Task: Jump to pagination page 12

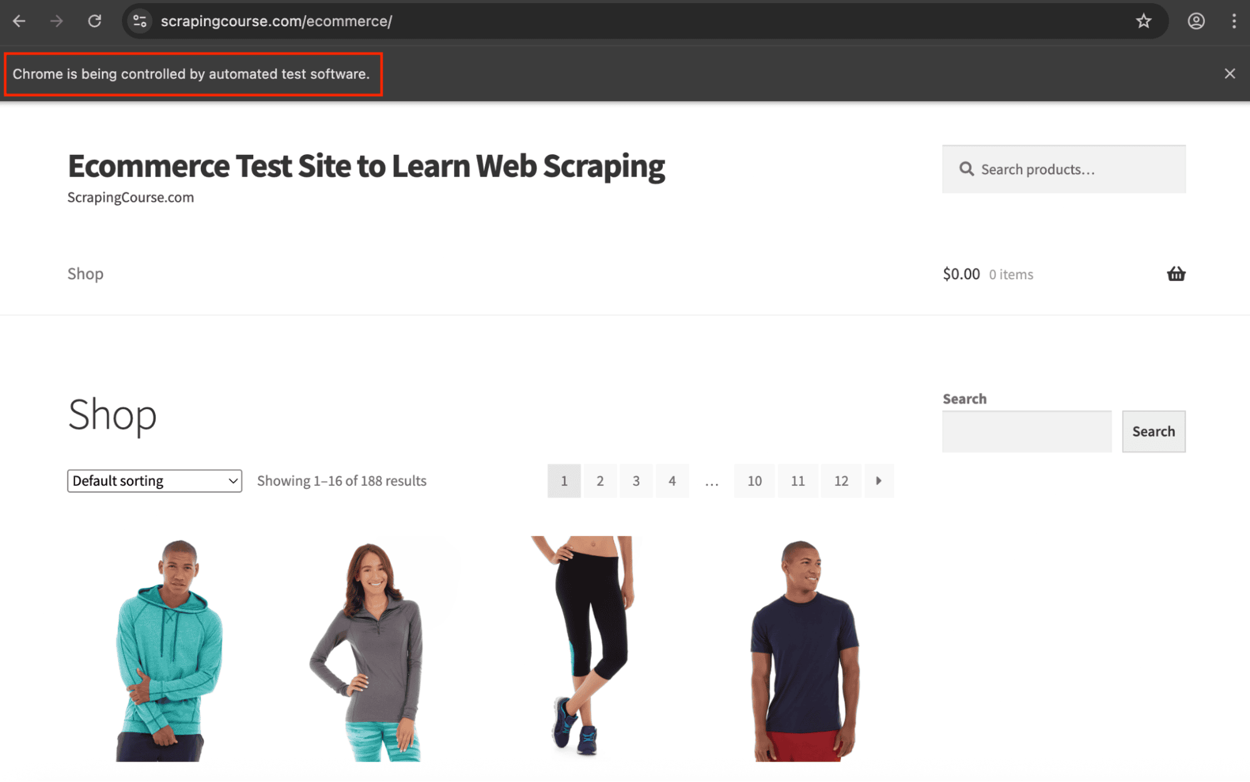Action: tap(841, 481)
